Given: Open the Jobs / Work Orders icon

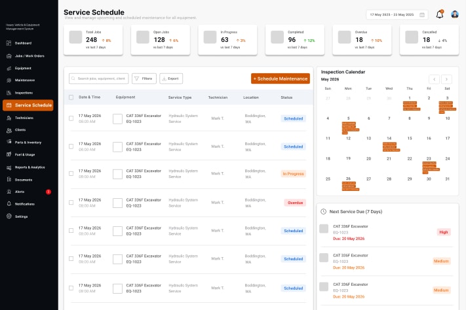Looking at the screenshot, I should 9,56.
